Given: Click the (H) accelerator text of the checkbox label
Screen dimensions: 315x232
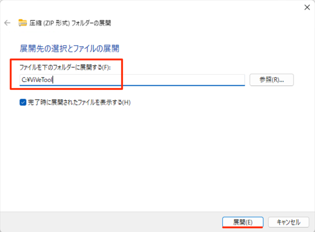Looking at the screenshot, I should (x=126, y=102).
